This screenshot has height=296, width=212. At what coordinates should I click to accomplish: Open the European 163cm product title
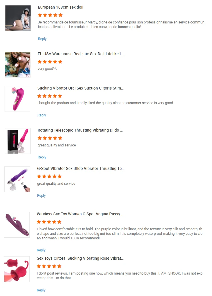61,7
